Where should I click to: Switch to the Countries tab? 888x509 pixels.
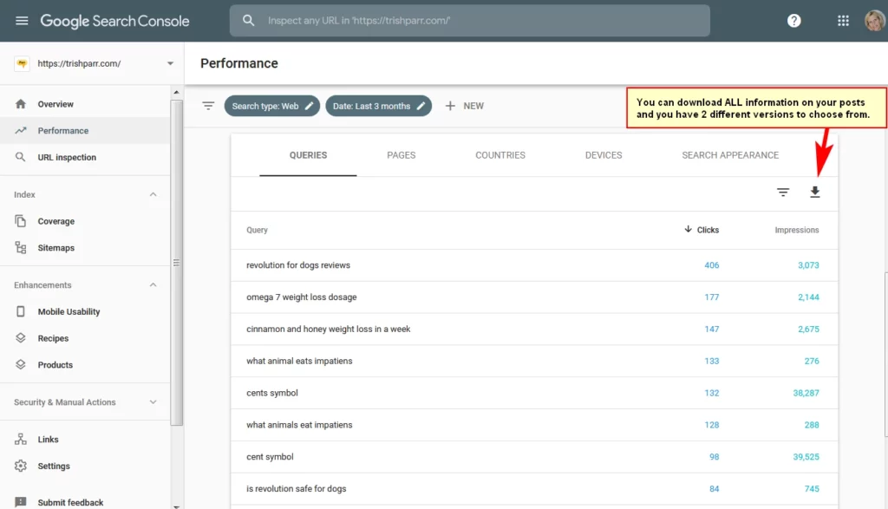[500, 155]
